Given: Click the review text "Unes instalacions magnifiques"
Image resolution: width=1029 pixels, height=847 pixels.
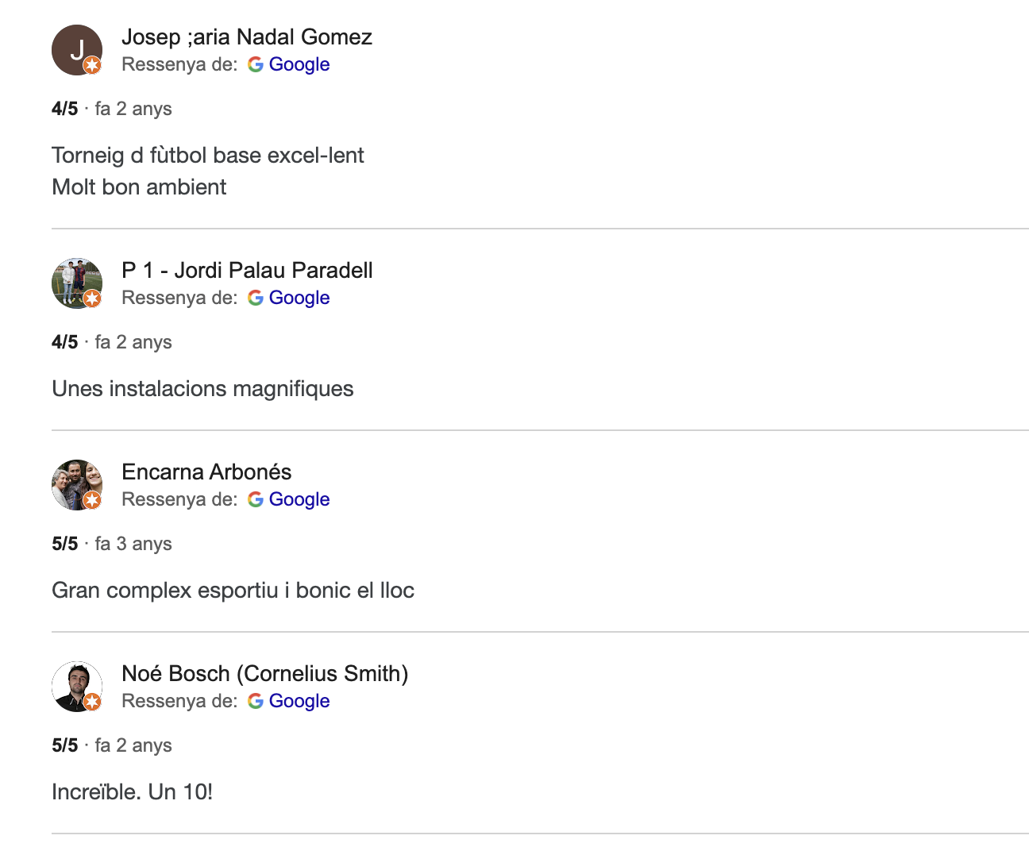Looking at the screenshot, I should pyautogui.click(x=202, y=389).
